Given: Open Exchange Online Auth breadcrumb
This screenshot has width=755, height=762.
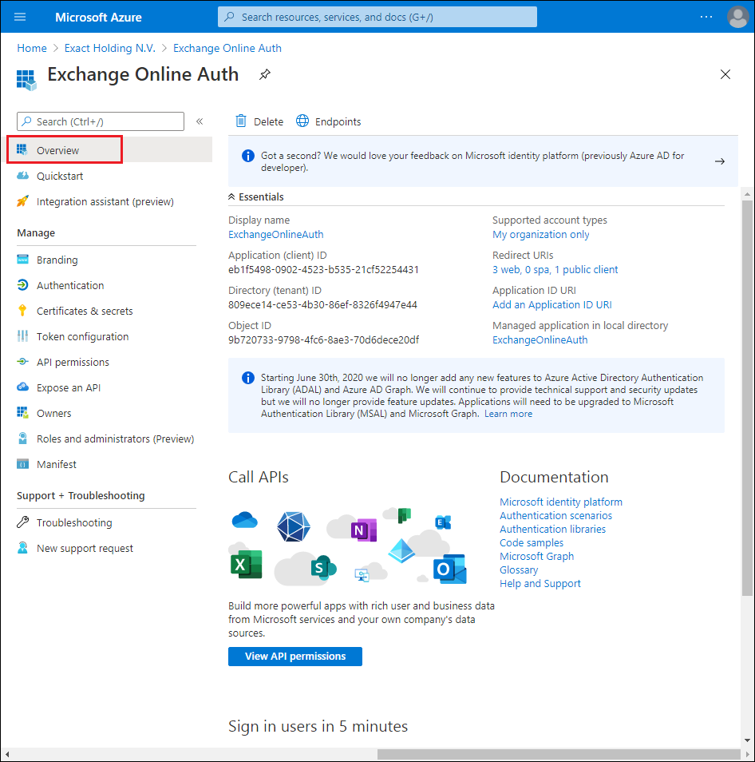Looking at the screenshot, I should click(227, 48).
